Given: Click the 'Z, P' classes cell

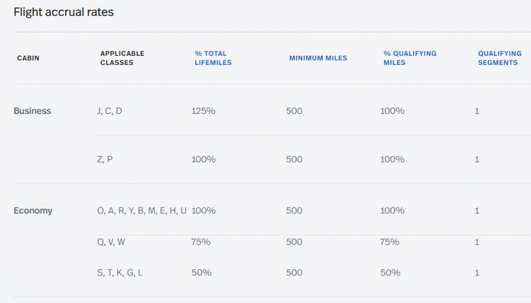Looking at the screenshot, I should 105,159.
